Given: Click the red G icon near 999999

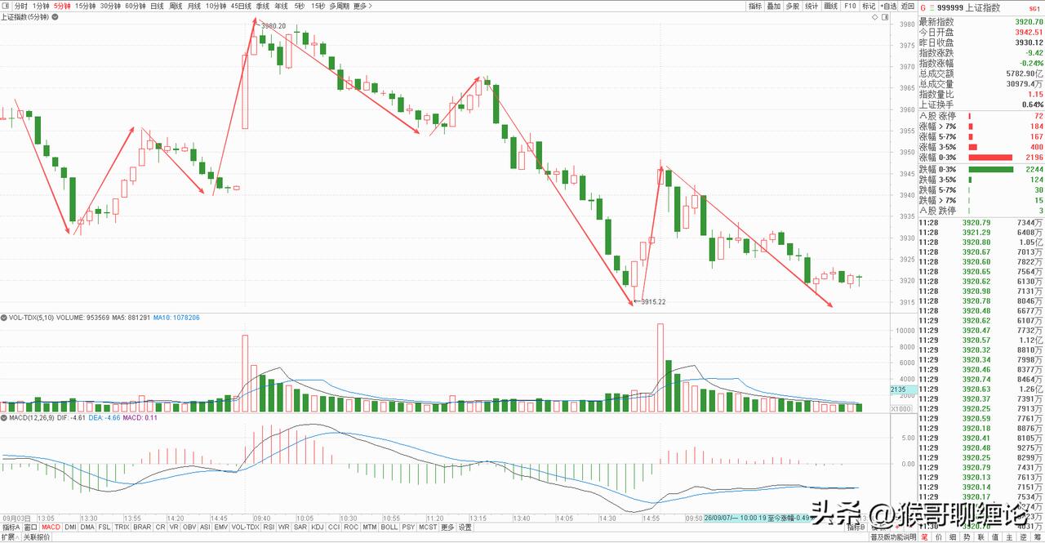Looking at the screenshot, I should 923,7.
